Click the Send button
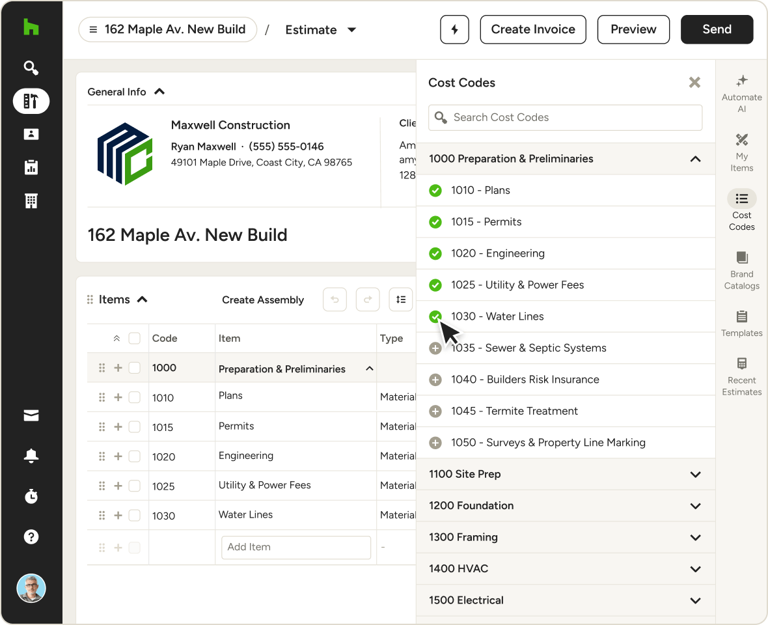Screen dimensions: 768x625 point(717,29)
